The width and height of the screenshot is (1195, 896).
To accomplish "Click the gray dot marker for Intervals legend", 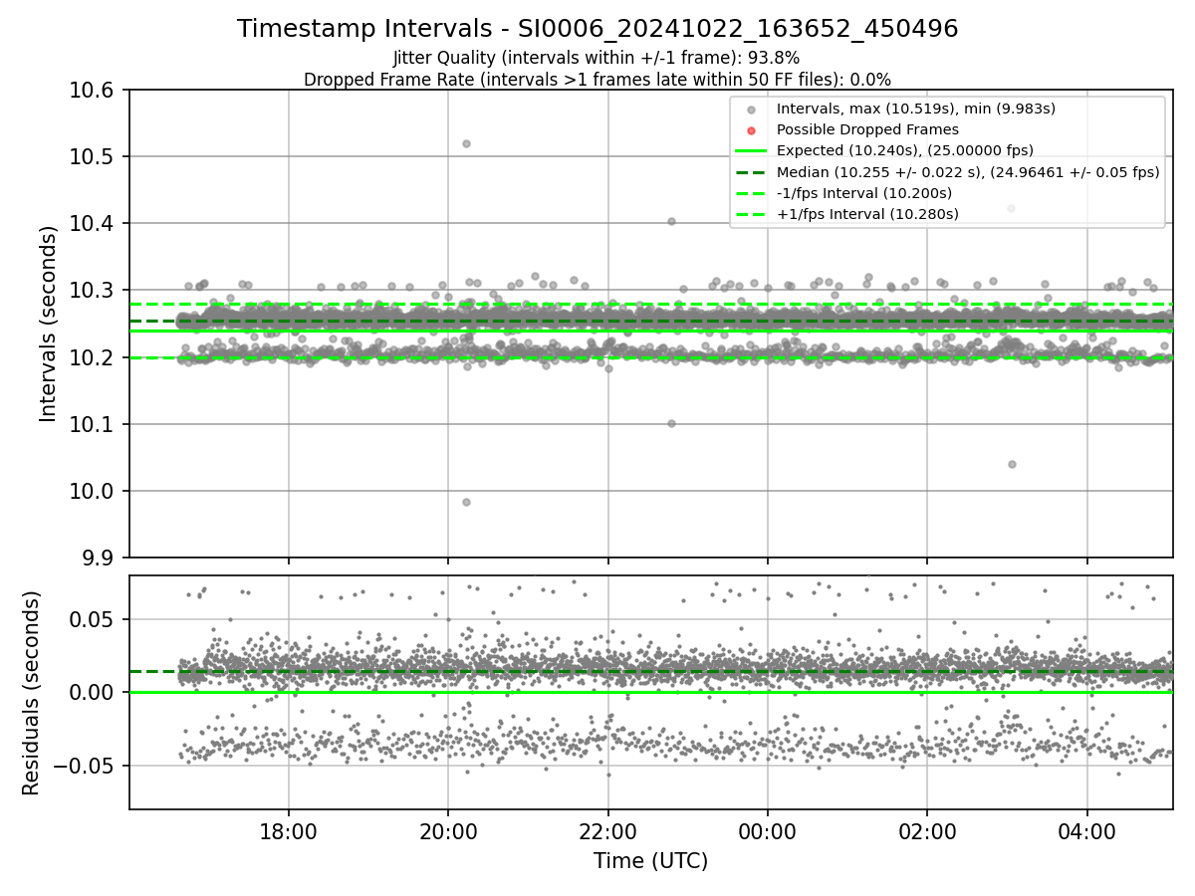I will coord(751,110).
